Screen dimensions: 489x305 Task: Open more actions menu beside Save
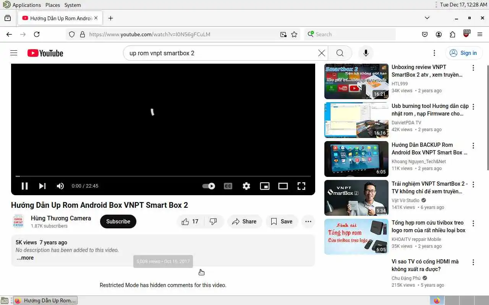[308, 222]
